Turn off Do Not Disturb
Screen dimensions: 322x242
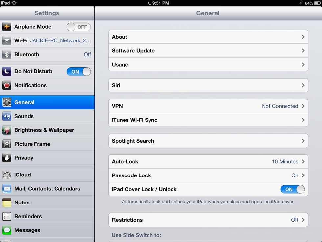coord(79,71)
